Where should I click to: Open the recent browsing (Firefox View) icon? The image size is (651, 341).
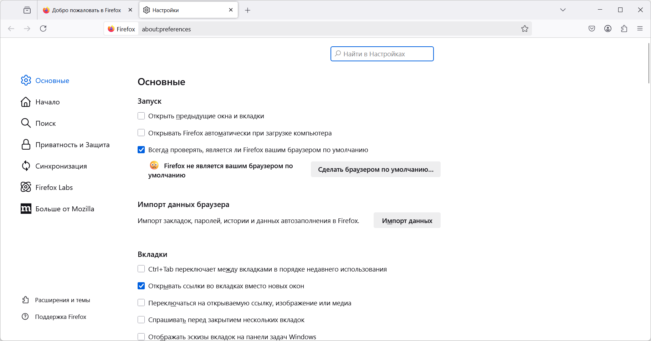[27, 10]
